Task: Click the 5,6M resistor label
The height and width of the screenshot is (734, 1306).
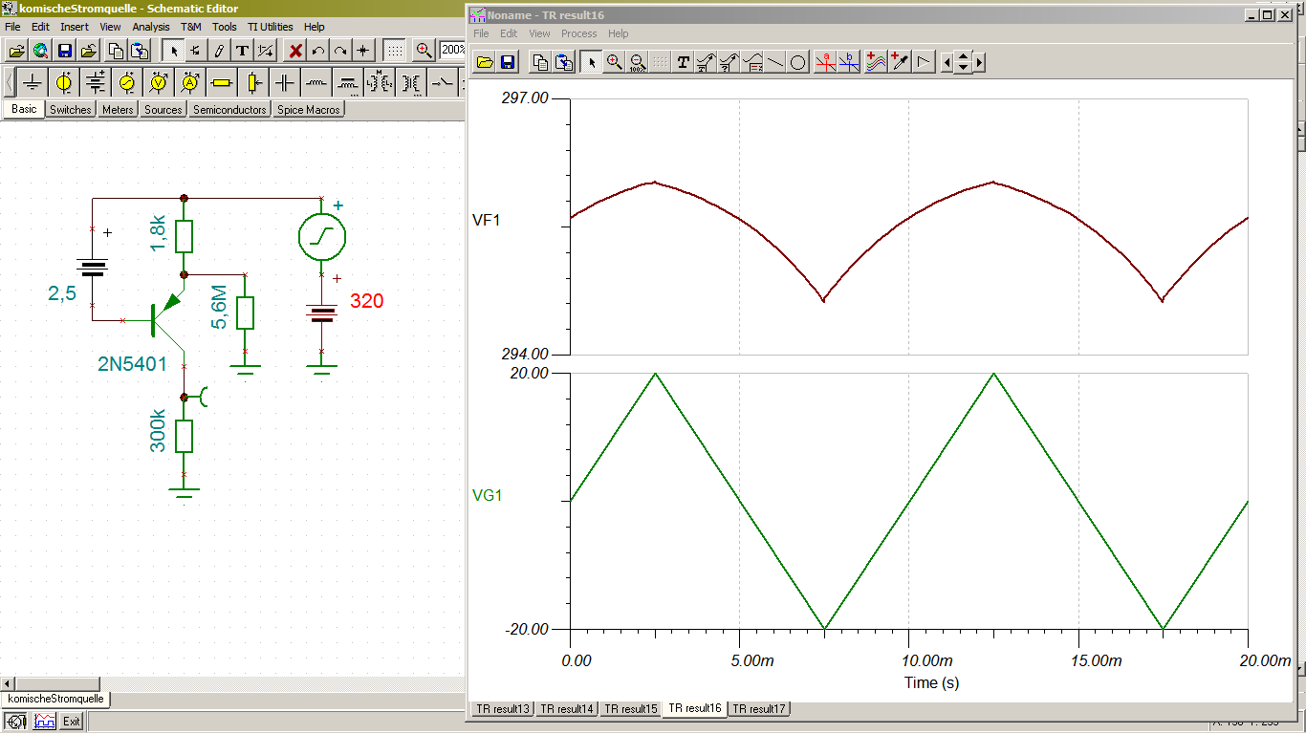Action: point(219,307)
